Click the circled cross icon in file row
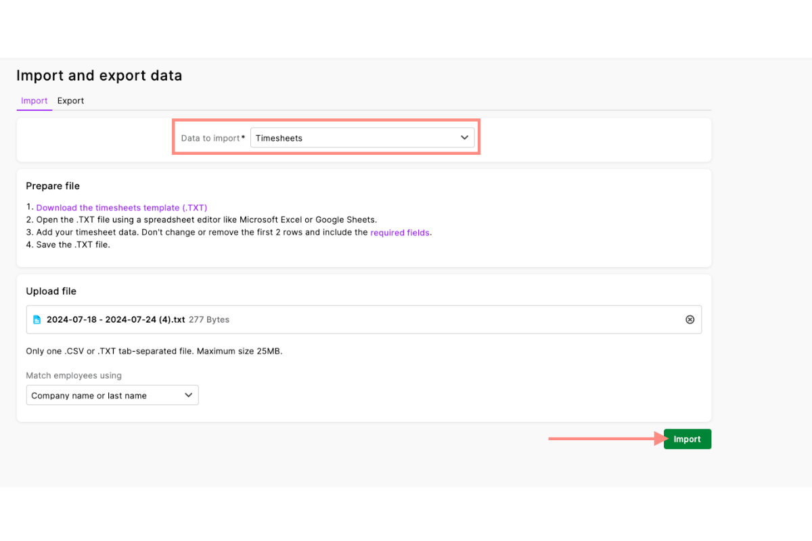Screen dimensions: 812x541 tap(690, 319)
